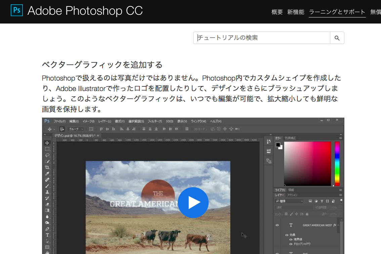Click the adjustment layer filter icon
Image resolution: width=381 pixels, height=254 pixels.
click(x=316, y=201)
